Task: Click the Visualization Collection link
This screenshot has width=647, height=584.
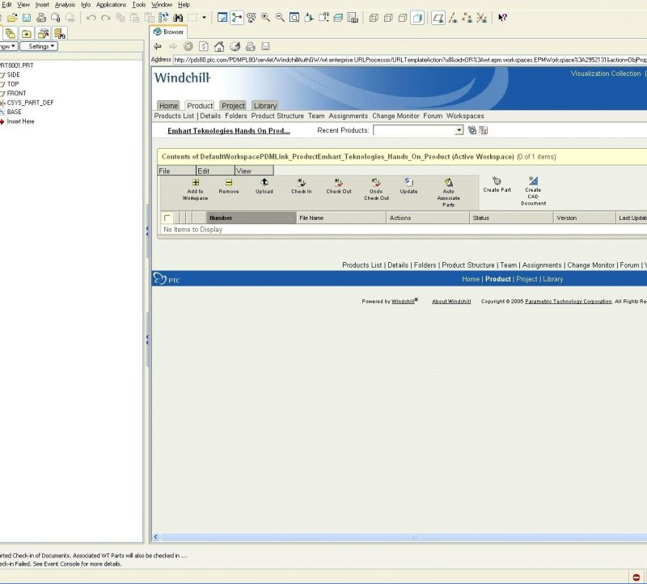Action: [606, 74]
